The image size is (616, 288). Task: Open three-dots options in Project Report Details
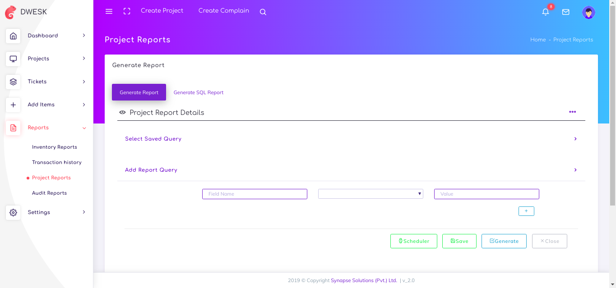pyautogui.click(x=572, y=112)
